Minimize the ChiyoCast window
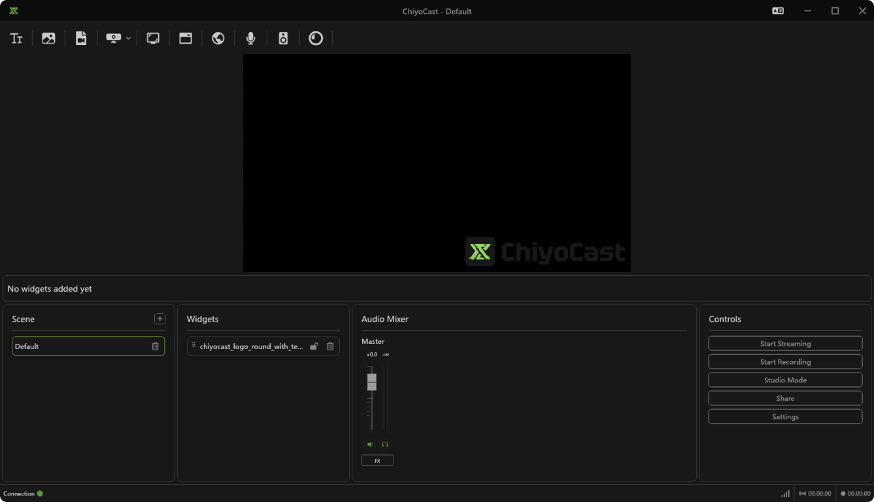 [809, 11]
